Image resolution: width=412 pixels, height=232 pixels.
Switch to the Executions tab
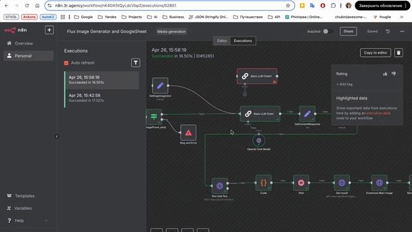pos(243,41)
